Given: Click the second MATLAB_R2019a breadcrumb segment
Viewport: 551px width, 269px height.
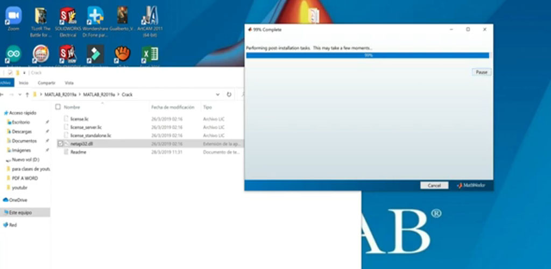Looking at the screenshot, I should point(99,95).
